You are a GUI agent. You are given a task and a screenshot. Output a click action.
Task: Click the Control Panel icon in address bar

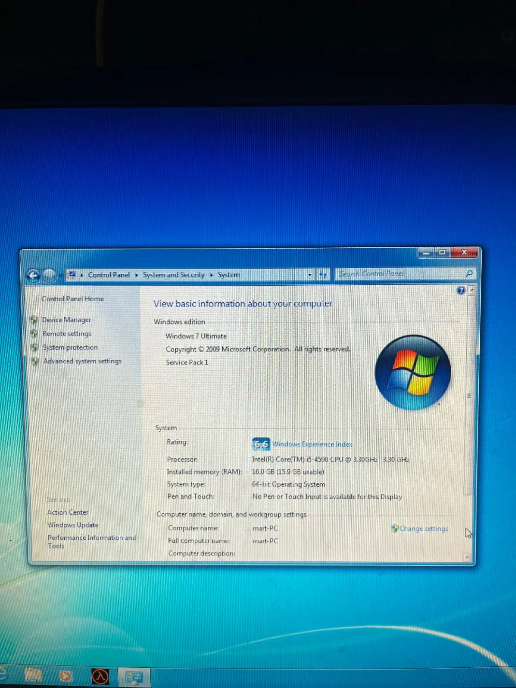[x=72, y=275]
